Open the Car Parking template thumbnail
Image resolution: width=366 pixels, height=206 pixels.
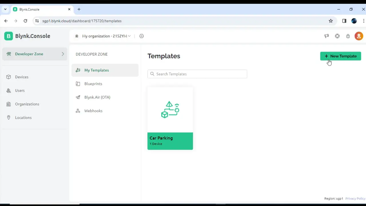pyautogui.click(x=170, y=110)
